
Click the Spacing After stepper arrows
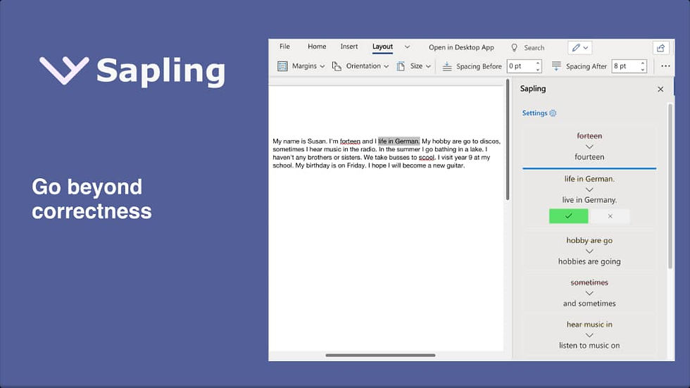click(643, 66)
